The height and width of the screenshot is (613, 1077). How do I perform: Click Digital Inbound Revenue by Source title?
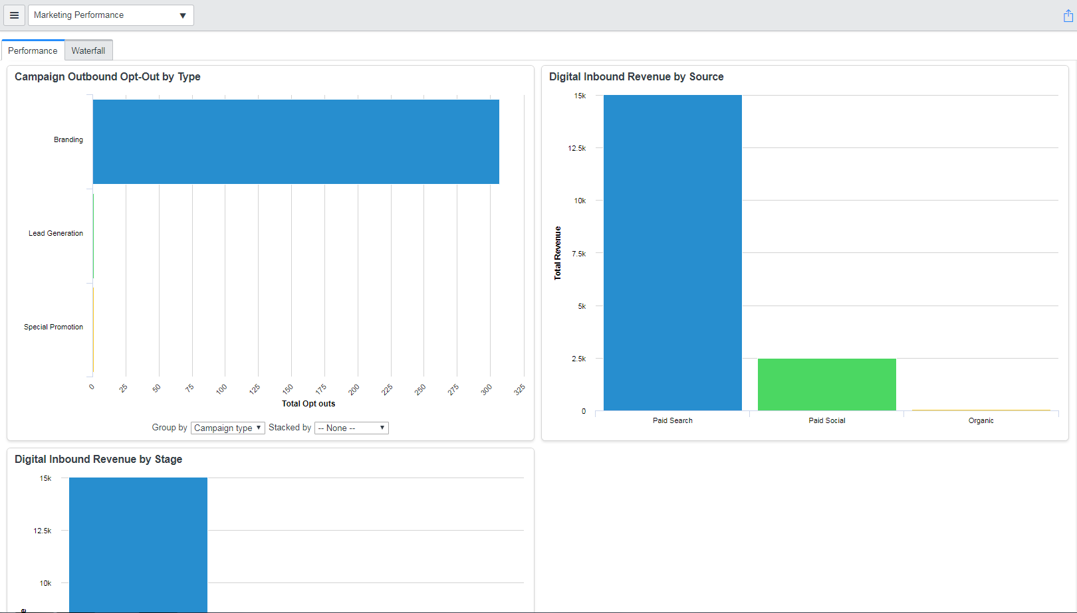pos(636,76)
